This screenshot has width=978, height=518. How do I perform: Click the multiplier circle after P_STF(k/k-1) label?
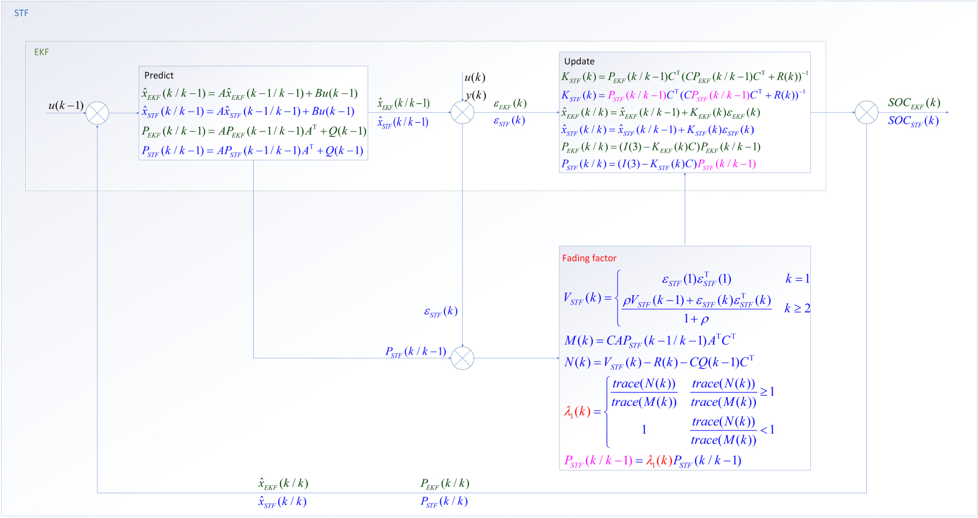(x=463, y=358)
